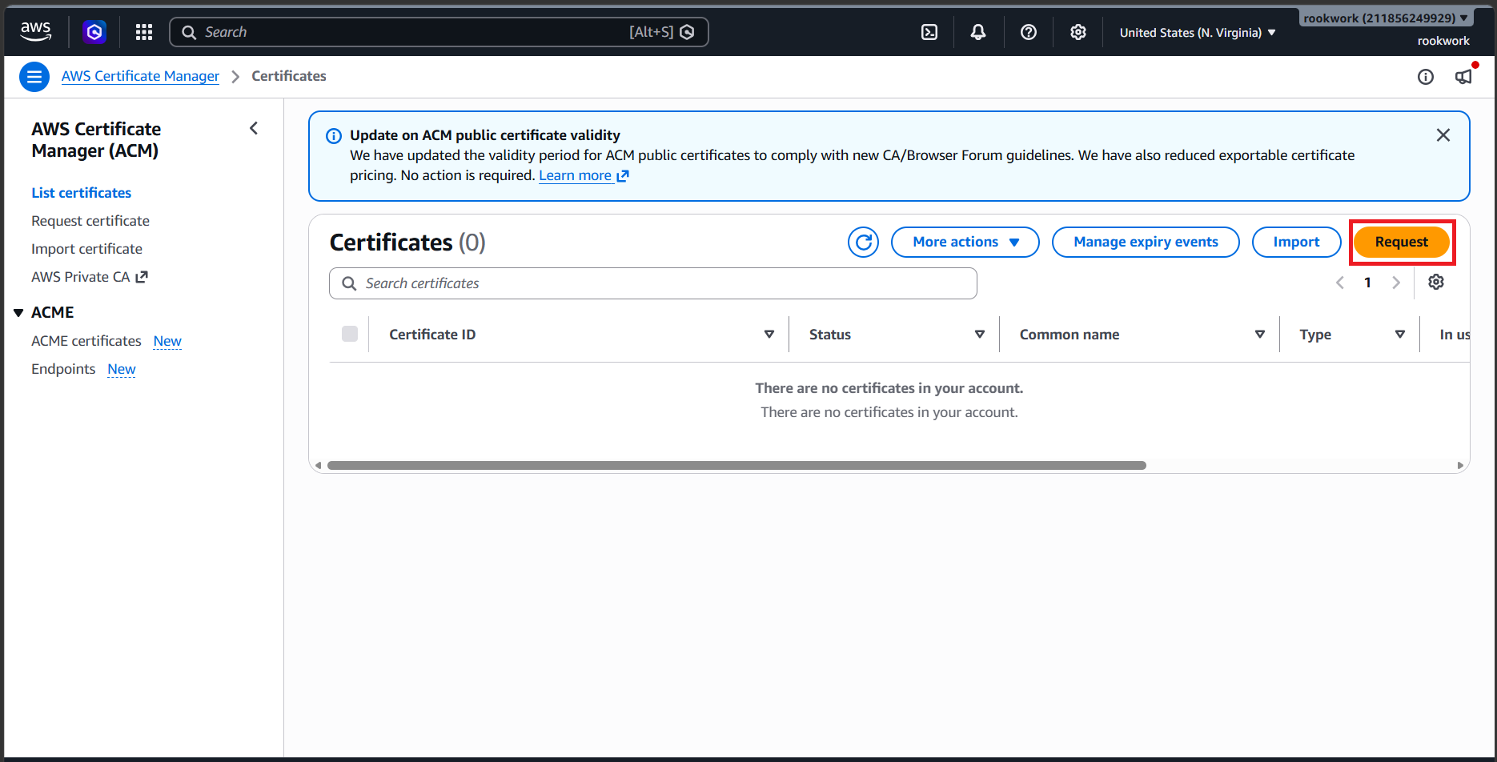Open the Status column filter arrow
This screenshot has height=762, width=1497.
[980, 335]
